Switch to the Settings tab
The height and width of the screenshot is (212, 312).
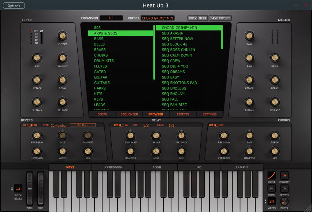pos(209,114)
